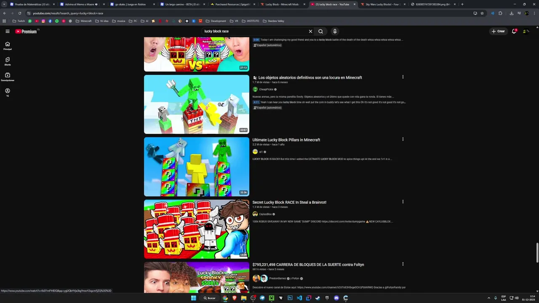Open the Stardew Valley bookmarks folder
The width and height of the screenshot is (539, 303).
point(273,21)
